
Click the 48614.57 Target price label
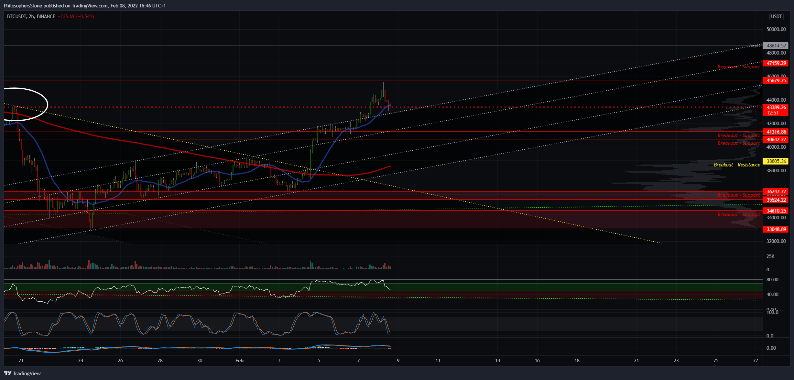776,46
